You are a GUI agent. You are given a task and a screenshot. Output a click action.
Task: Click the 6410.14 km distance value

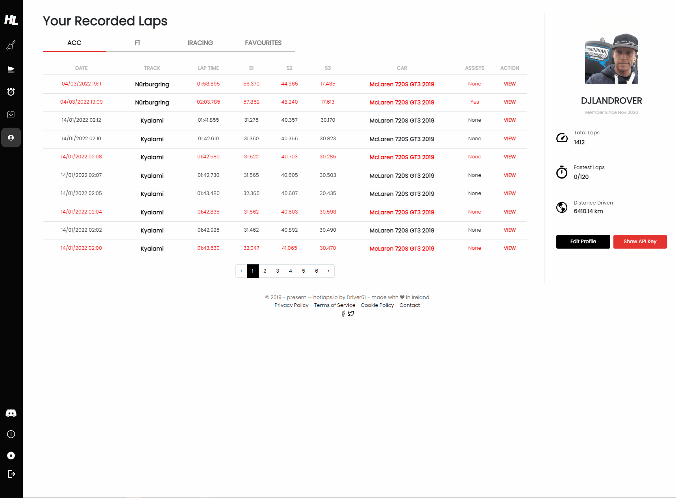[589, 211]
